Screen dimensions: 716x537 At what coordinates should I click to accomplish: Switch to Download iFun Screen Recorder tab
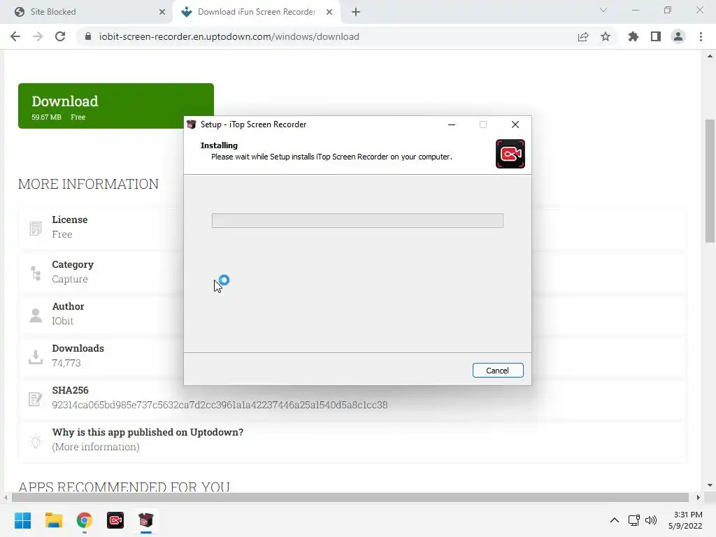pyautogui.click(x=256, y=12)
